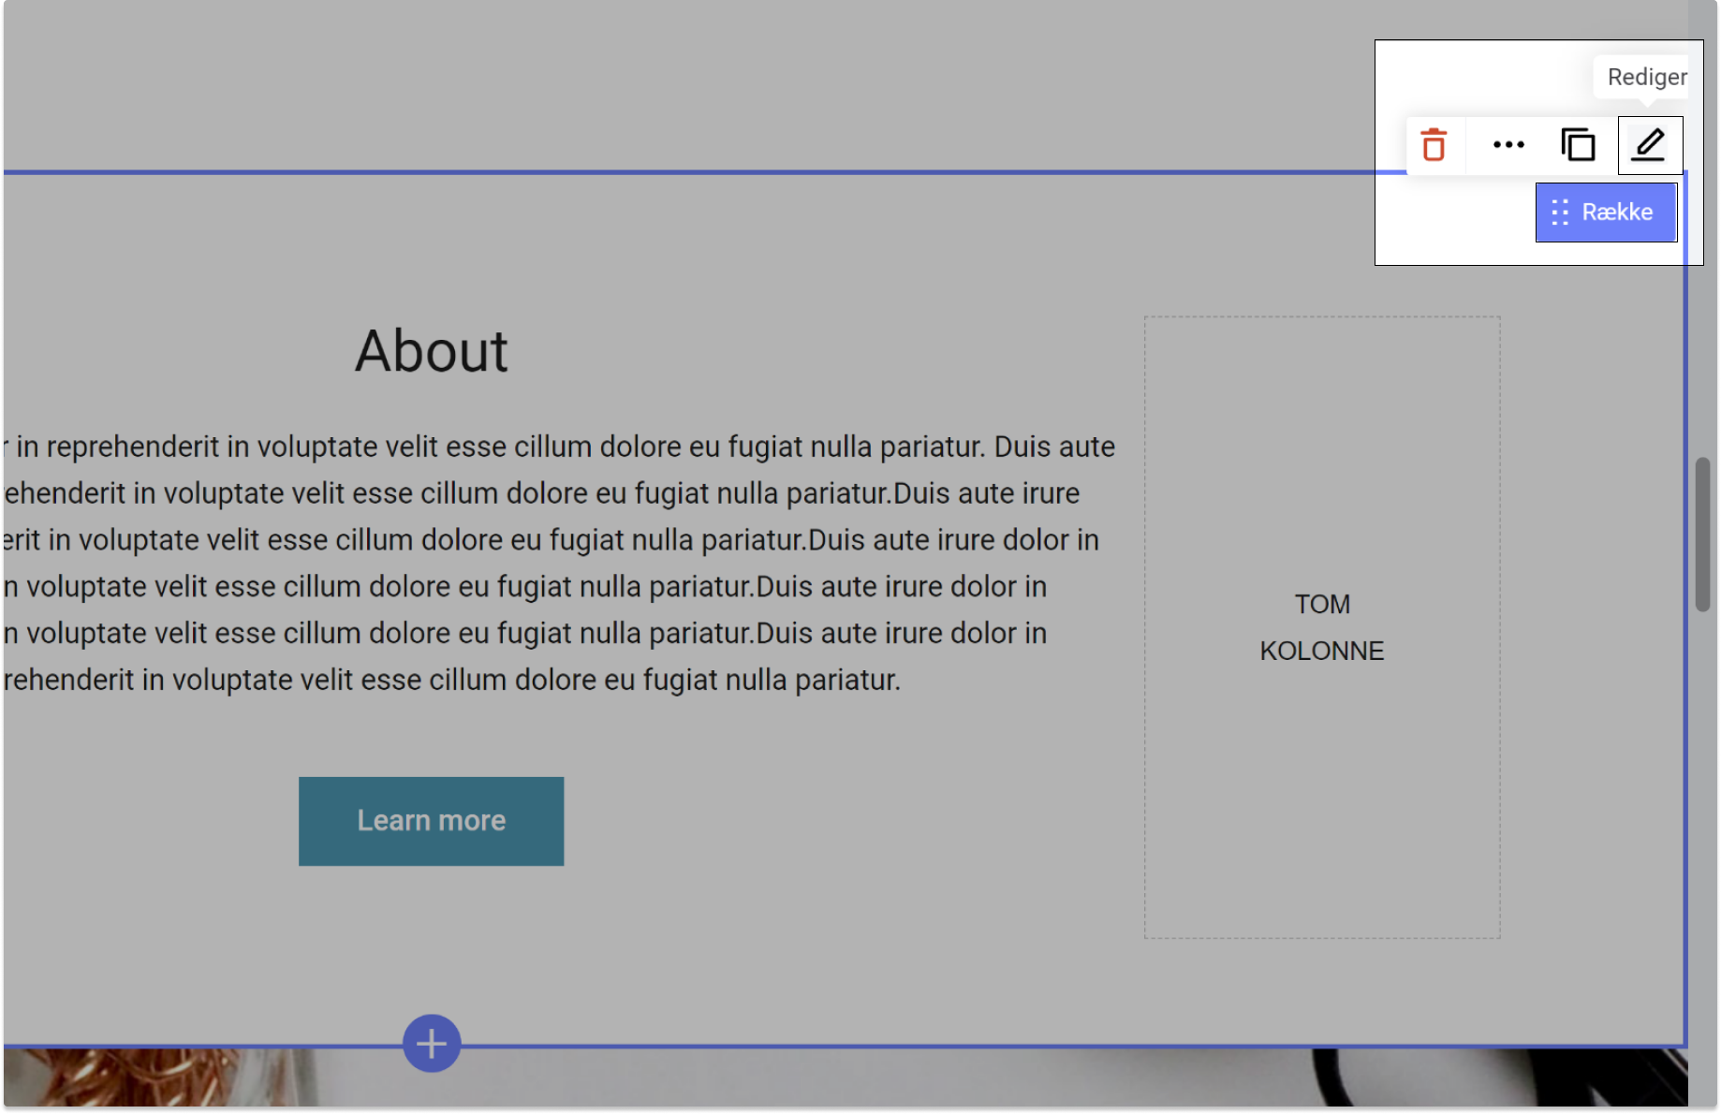Screen dimensions: 1721x1114
Task: Select the About heading
Action: tap(431, 352)
